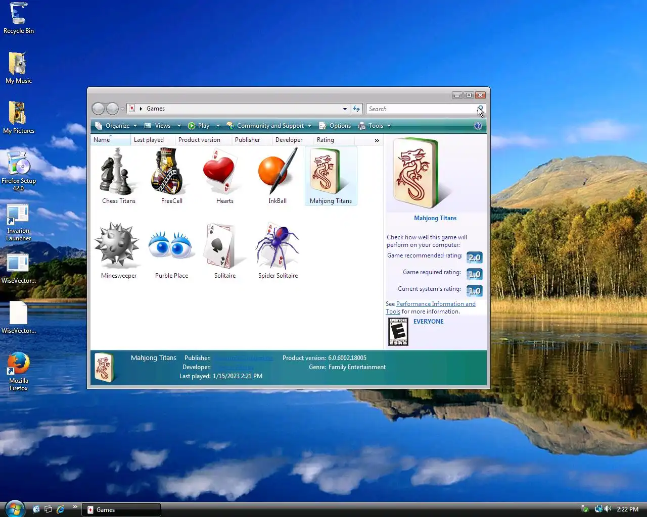
Task: Select the Purble Place game icon
Action: coord(171,245)
